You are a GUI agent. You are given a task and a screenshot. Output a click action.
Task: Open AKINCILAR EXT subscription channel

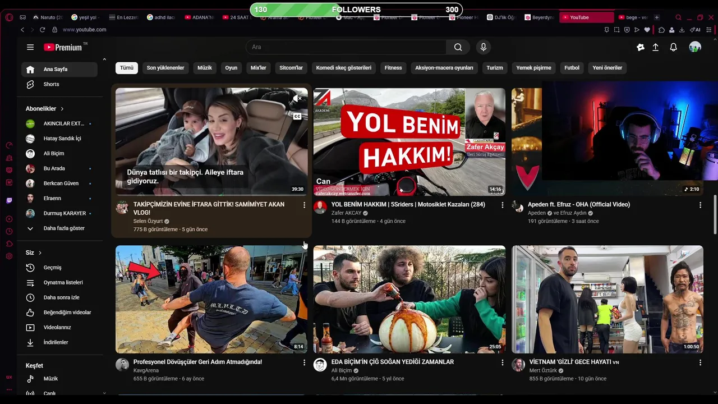[x=59, y=123]
